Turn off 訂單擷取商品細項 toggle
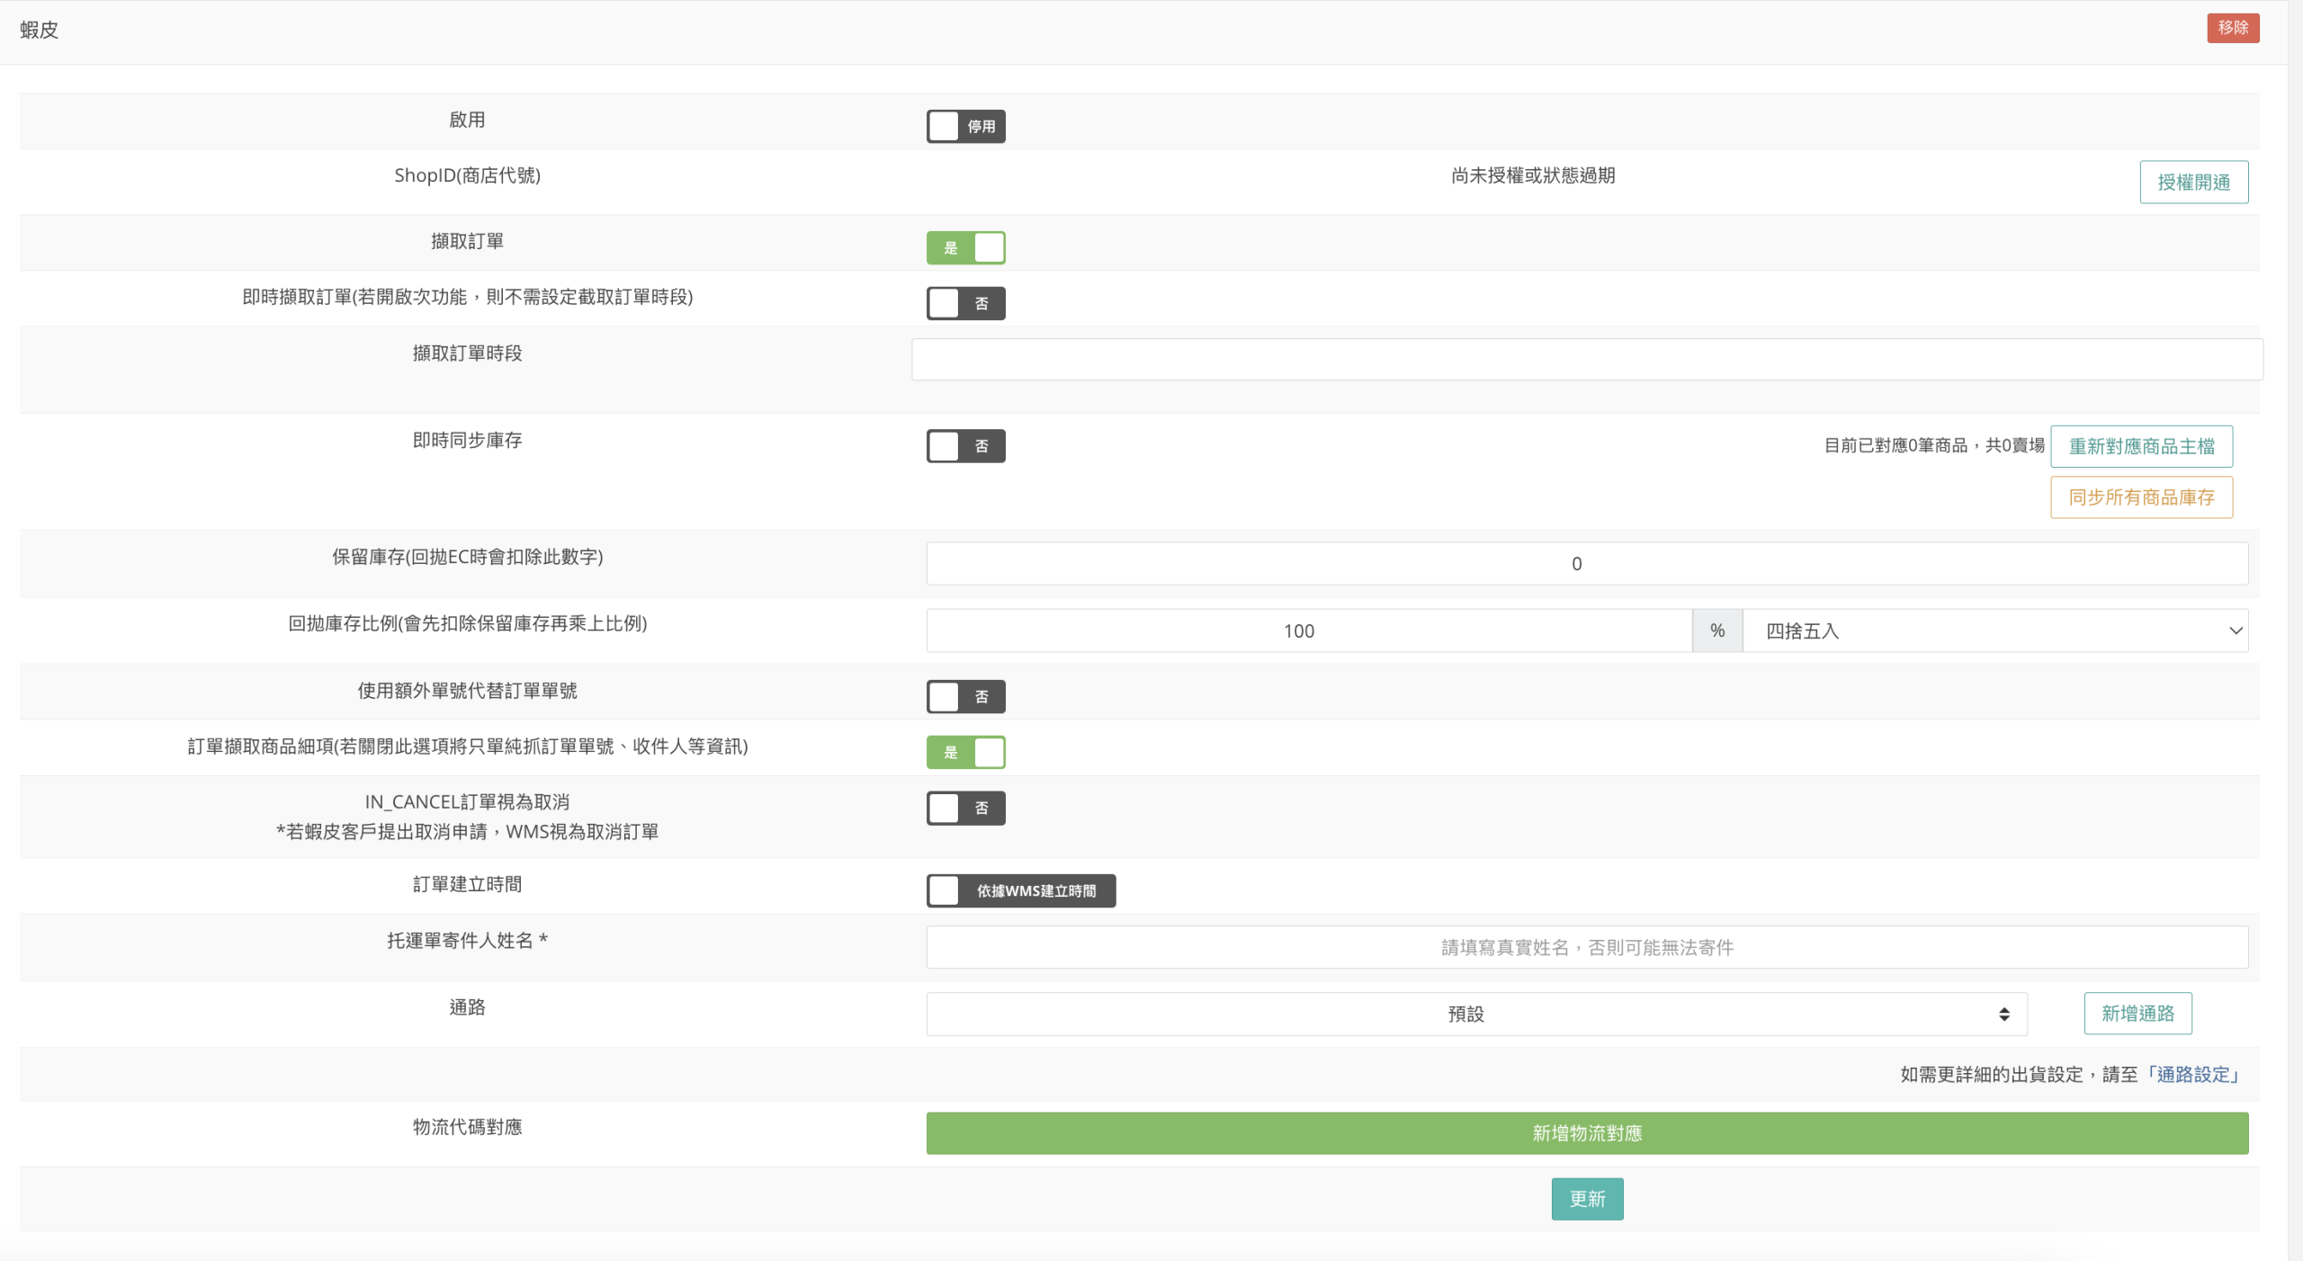 click(x=965, y=752)
